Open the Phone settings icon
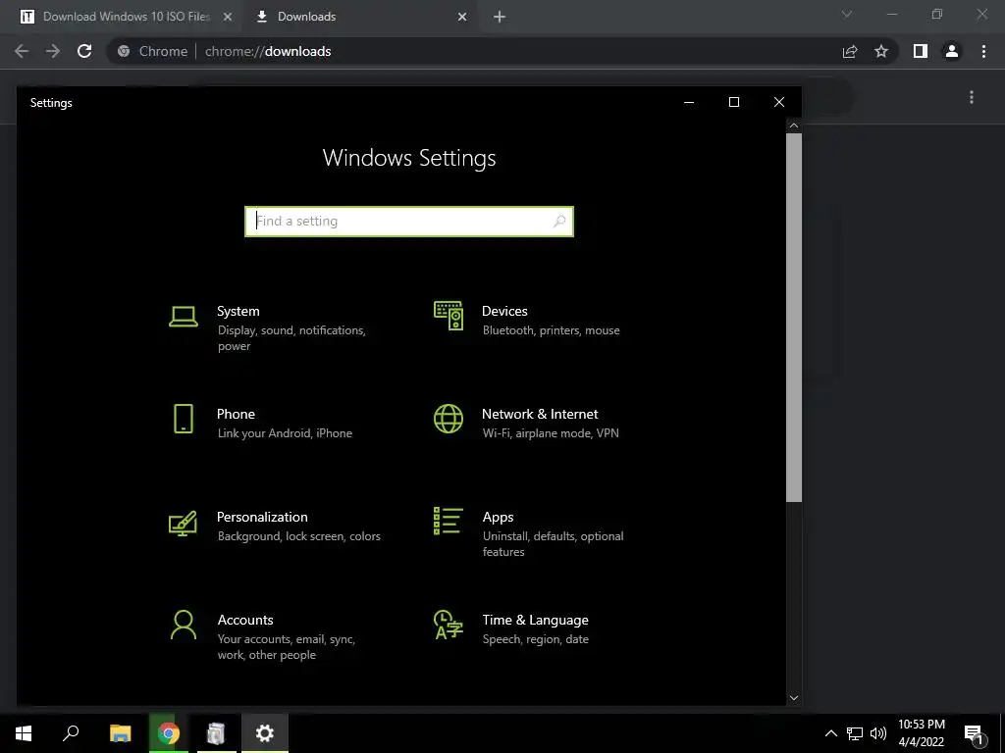 coord(184,419)
